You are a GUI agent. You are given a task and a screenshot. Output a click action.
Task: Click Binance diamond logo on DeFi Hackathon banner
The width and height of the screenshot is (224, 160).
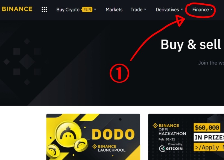(x=155, y=126)
